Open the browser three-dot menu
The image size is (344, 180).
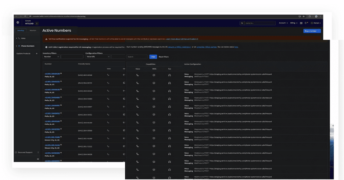pyautogui.click(x=320, y=16)
